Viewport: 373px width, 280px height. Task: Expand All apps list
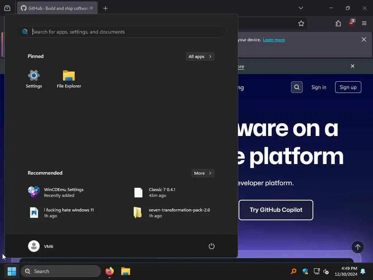tap(200, 57)
